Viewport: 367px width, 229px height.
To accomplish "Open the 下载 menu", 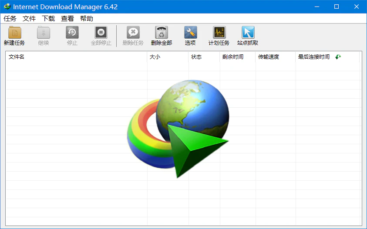I will 48,18.
